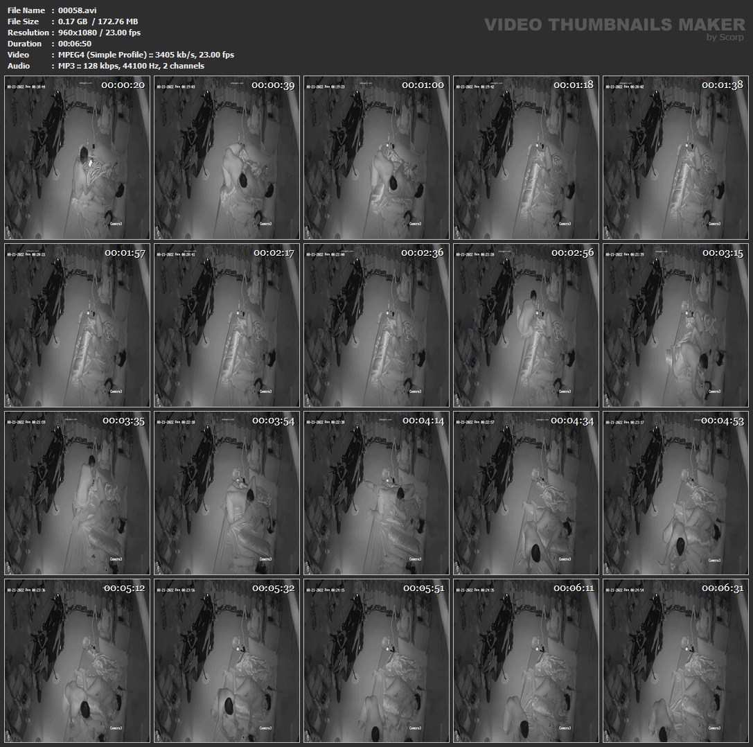Select the 00:01:38 frame

tap(675, 157)
